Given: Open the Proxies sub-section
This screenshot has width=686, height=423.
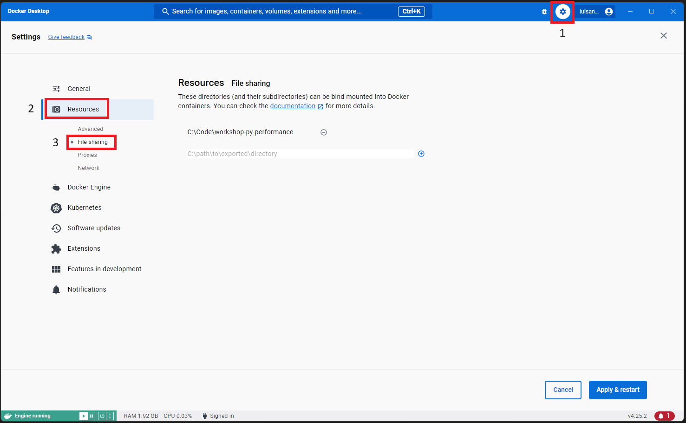Looking at the screenshot, I should [x=87, y=155].
